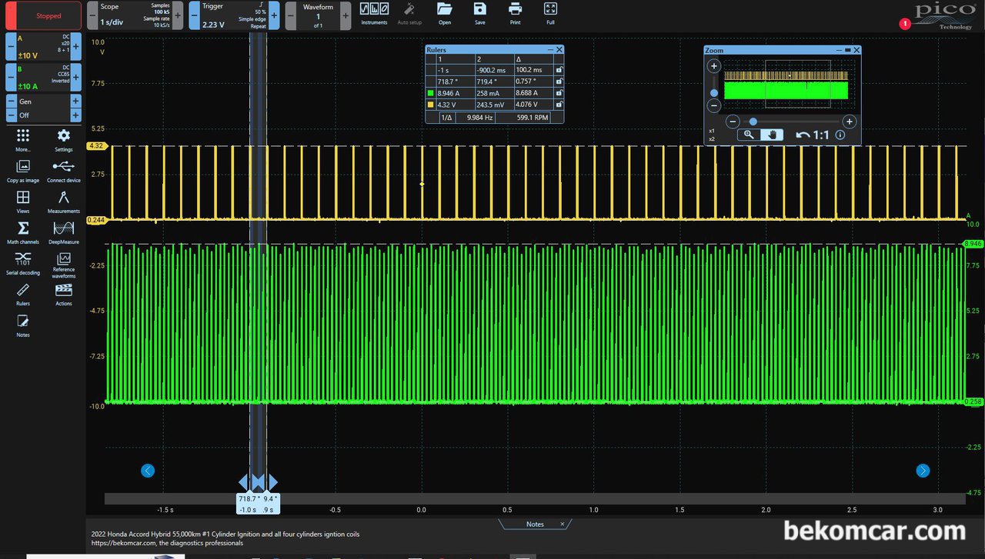Open Reference waveforms
This screenshot has height=559, width=985.
64,259
